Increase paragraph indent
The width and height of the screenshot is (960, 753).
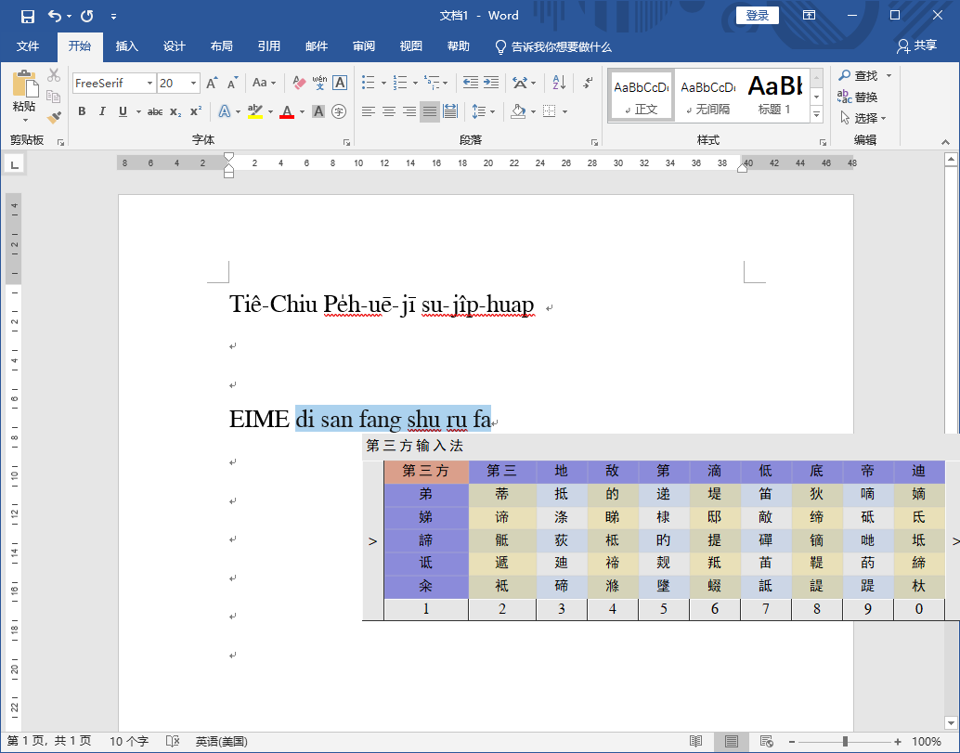(491, 83)
